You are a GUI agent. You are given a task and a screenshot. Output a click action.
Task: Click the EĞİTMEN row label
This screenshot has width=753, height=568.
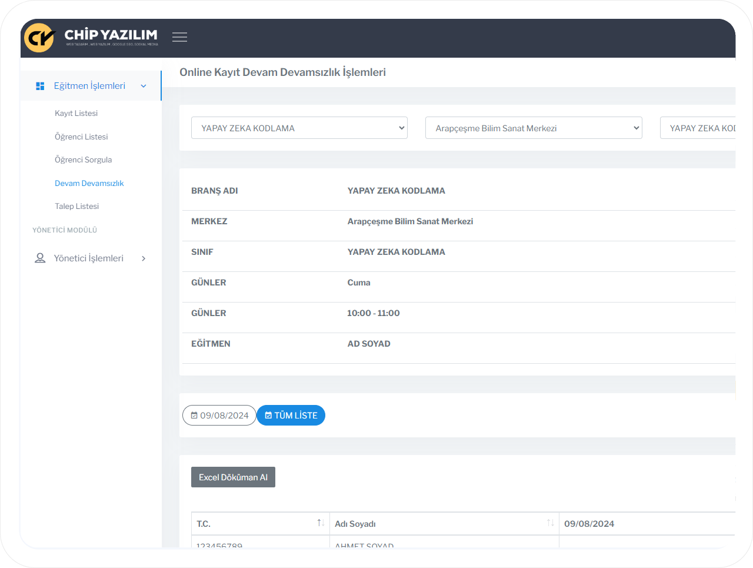[211, 344]
